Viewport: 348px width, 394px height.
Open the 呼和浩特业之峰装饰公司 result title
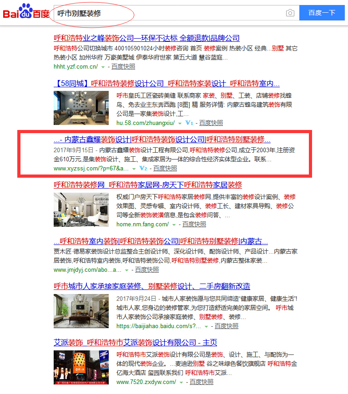(146, 38)
